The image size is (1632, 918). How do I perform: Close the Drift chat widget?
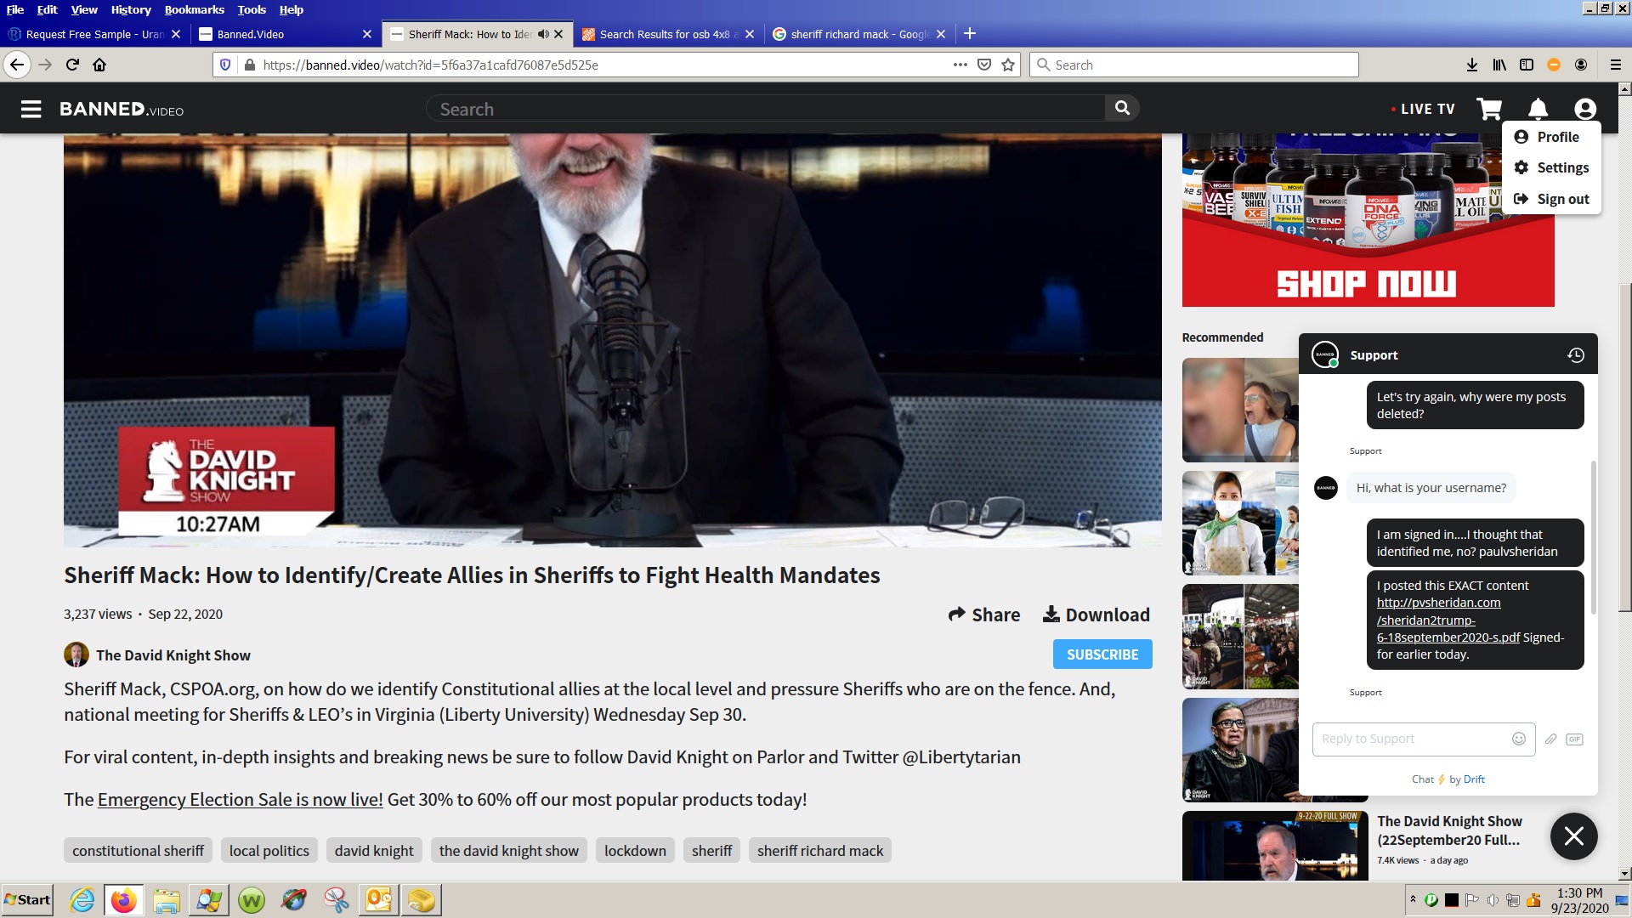click(1574, 836)
